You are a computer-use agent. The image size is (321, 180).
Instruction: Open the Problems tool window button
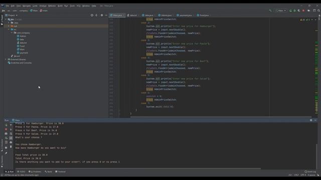[35, 171]
